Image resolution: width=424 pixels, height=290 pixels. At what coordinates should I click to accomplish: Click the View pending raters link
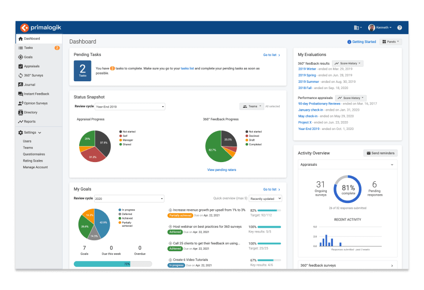221,170
